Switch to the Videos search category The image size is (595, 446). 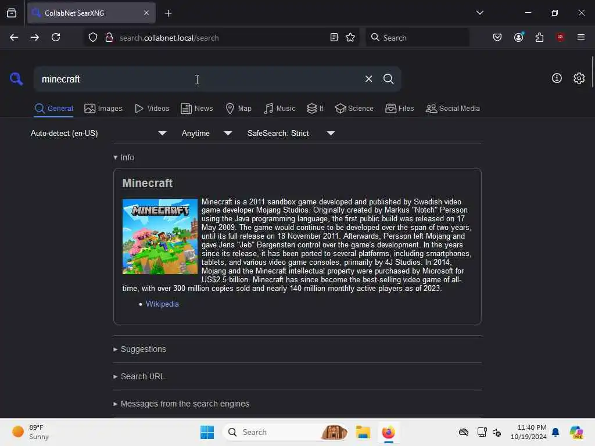point(152,109)
